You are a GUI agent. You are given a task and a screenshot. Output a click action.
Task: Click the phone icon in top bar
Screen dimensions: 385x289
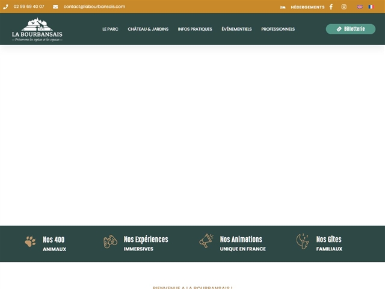(5, 7)
